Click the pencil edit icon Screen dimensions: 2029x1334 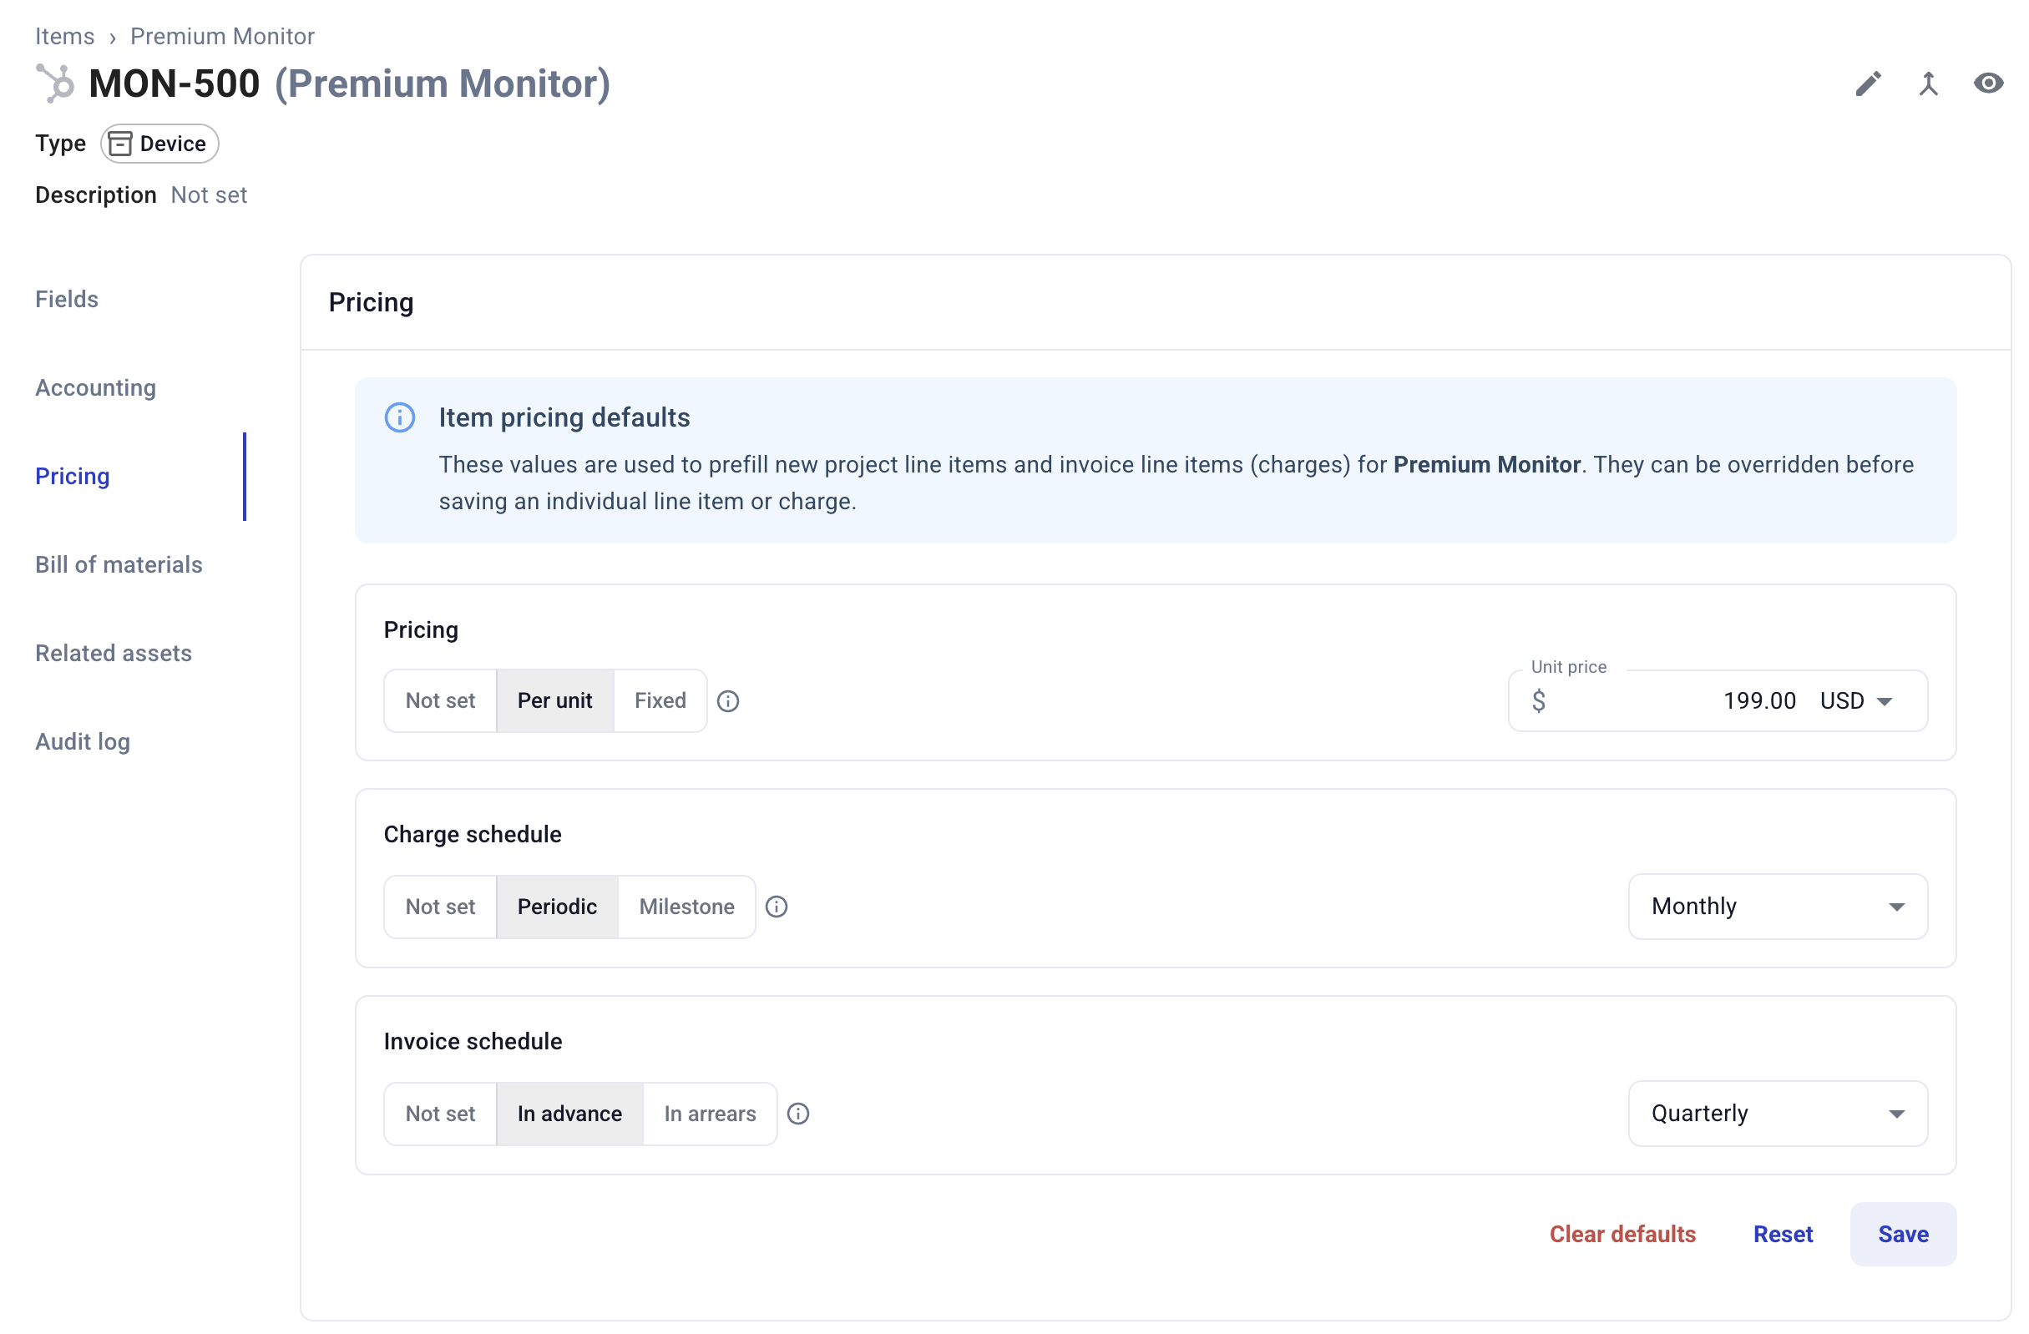tap(1868, 83)
